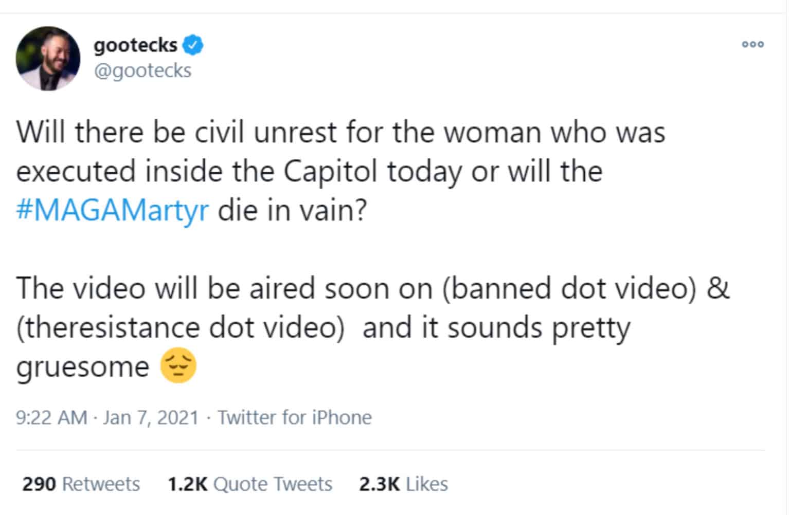Click the pensive face emoji

click(x=178, y=366)
